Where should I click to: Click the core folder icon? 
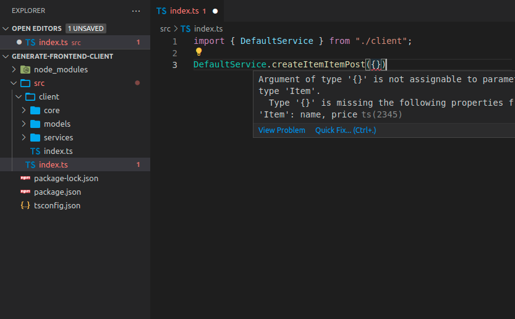[35, 111]
